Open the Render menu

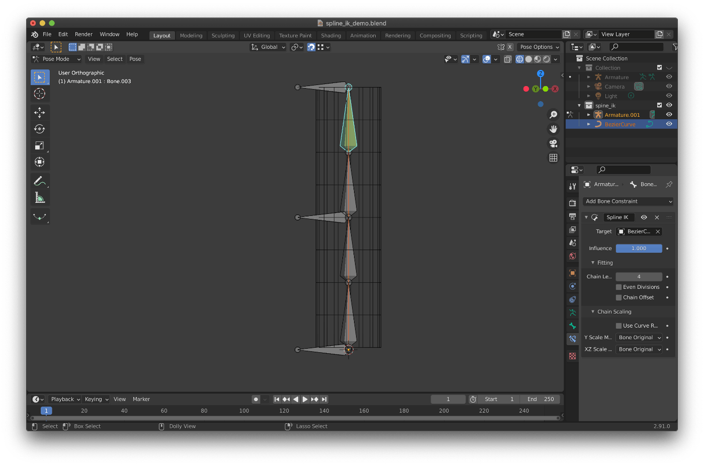[x=83, y=34]
